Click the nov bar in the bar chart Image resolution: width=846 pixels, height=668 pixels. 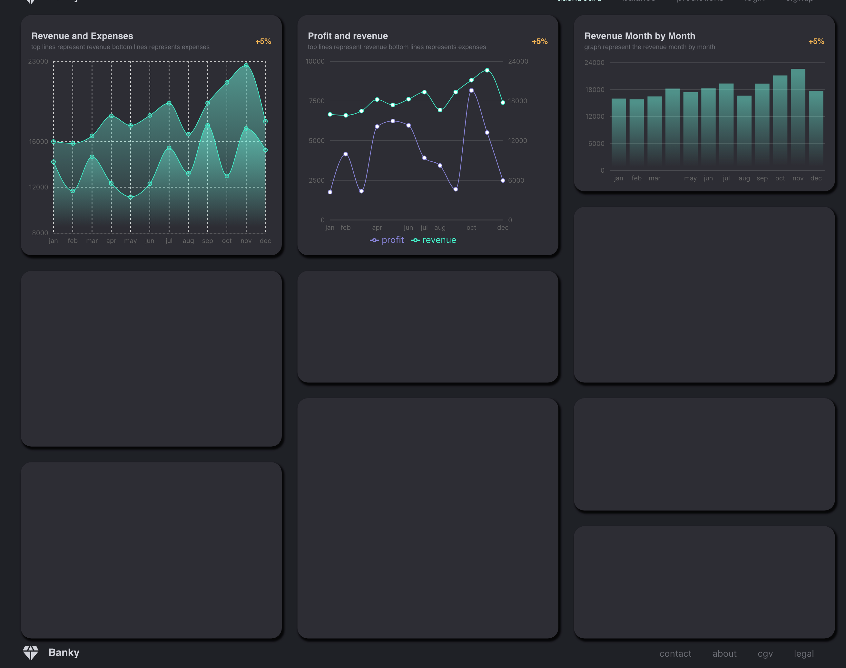coord(798,119)
